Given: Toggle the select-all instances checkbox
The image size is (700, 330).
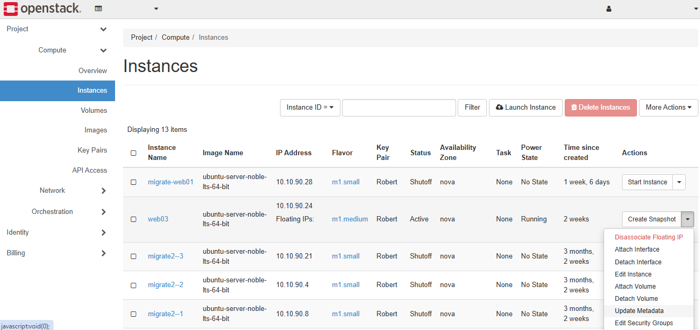Looking at the screenshot, I should click(x=134, y=153).
